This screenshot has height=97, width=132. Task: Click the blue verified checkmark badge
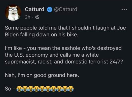tap(50, 9)
